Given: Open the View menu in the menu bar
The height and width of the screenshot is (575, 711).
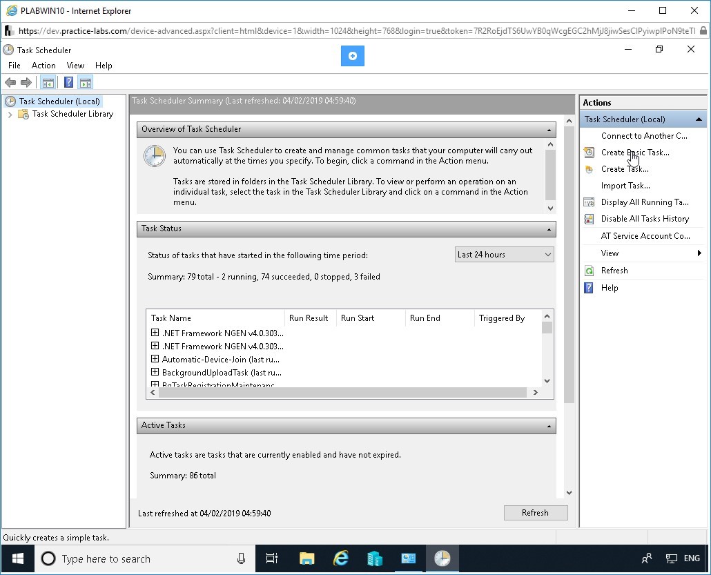Looking at the screenshot, I should pos(75,66).
